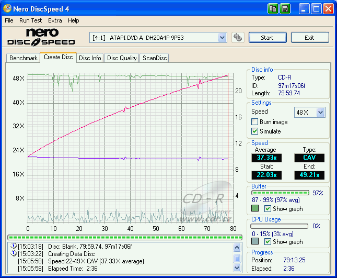Screen dimensions: 337x278
Task: Click the disc ID 97m17s06f
Action: [x=292, y=86]
